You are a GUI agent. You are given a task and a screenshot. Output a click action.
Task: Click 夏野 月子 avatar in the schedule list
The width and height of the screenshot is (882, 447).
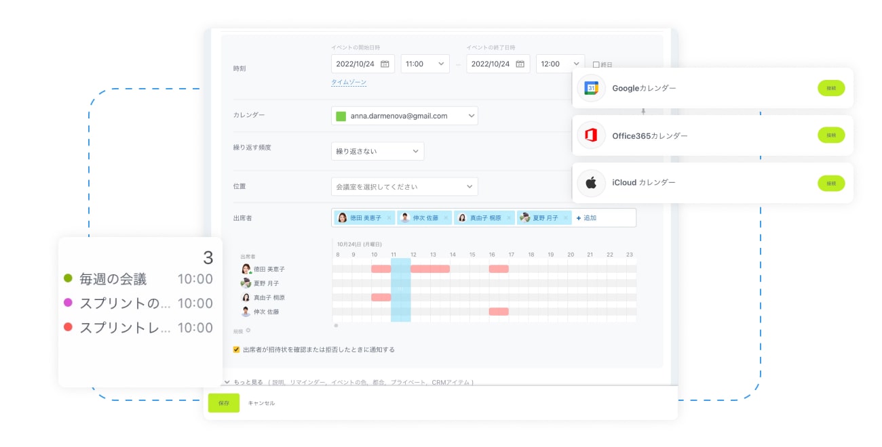(x=246, y=283)
